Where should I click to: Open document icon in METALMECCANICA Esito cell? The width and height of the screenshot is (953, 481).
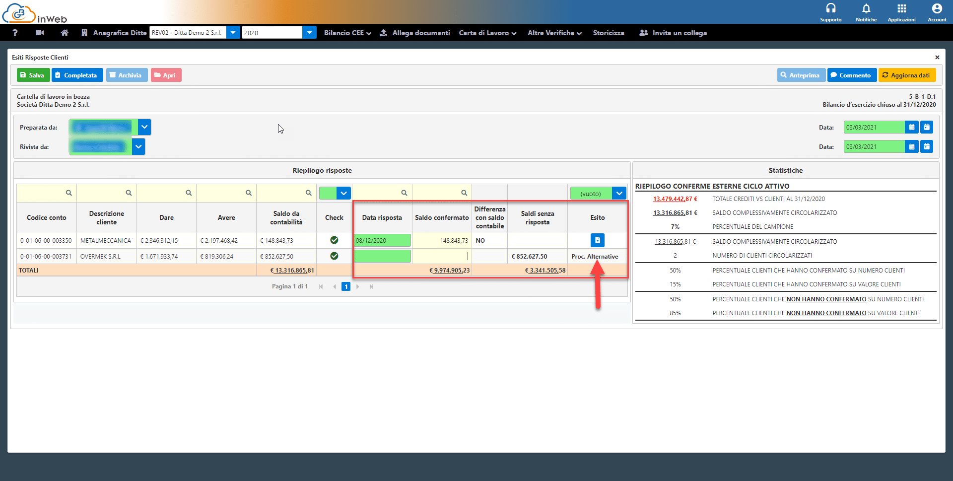(x=597, y=240)
